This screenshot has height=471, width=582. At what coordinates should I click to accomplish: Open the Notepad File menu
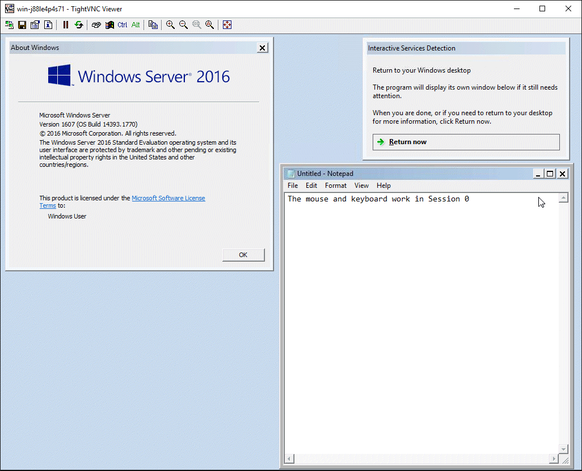coord(293,186)
